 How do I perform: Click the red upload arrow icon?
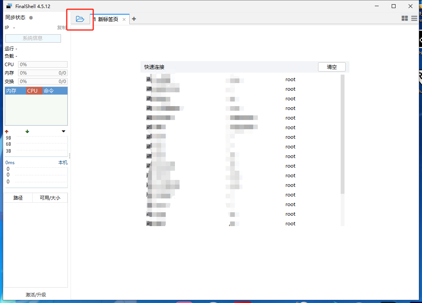(x=7, y=132)
